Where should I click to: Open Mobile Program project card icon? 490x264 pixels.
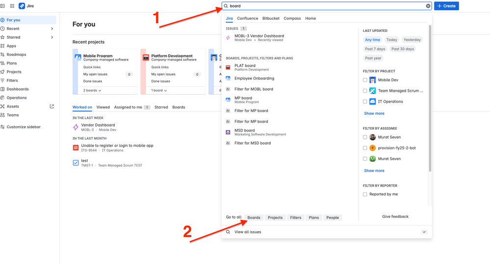pyautogui.click(x=78, y=57)
